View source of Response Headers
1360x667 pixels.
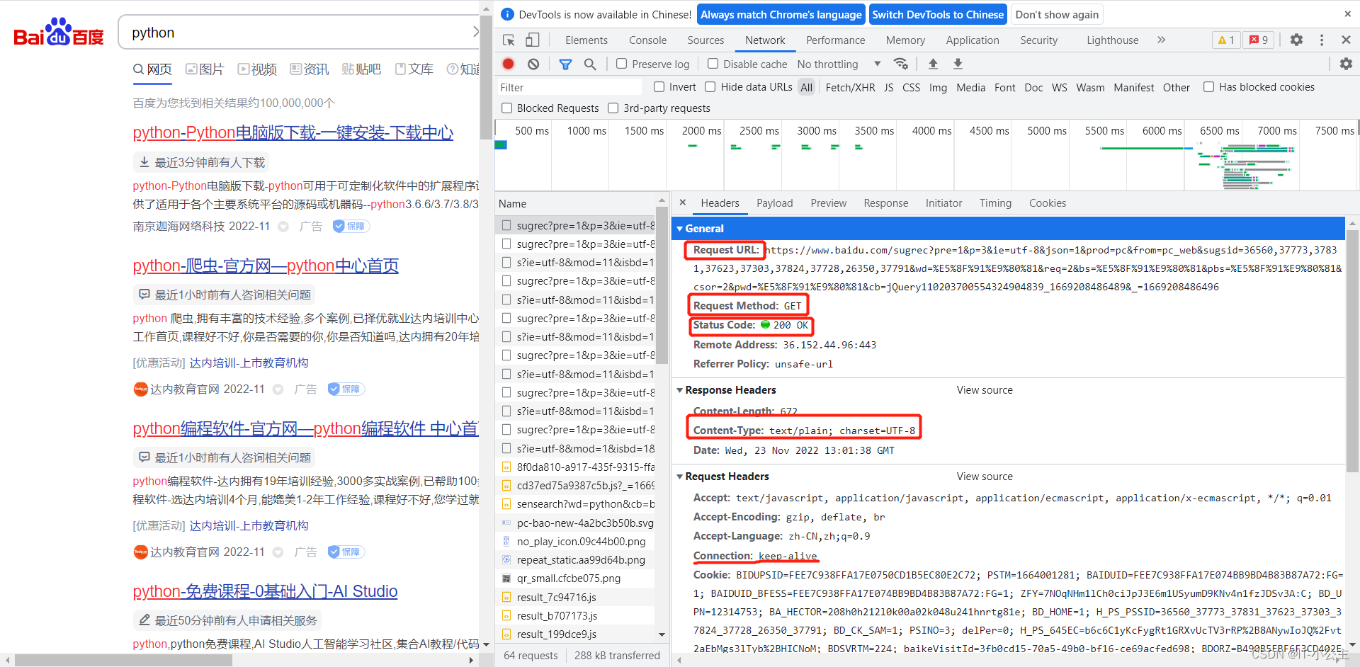point(985,390)
